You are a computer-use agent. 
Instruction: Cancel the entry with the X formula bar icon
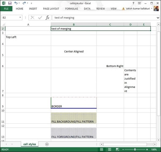click(33, 18)
